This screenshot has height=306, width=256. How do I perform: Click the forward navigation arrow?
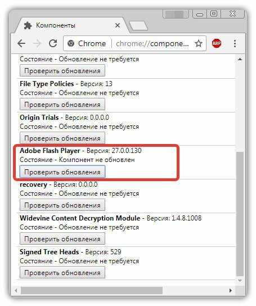coord(37,43)
